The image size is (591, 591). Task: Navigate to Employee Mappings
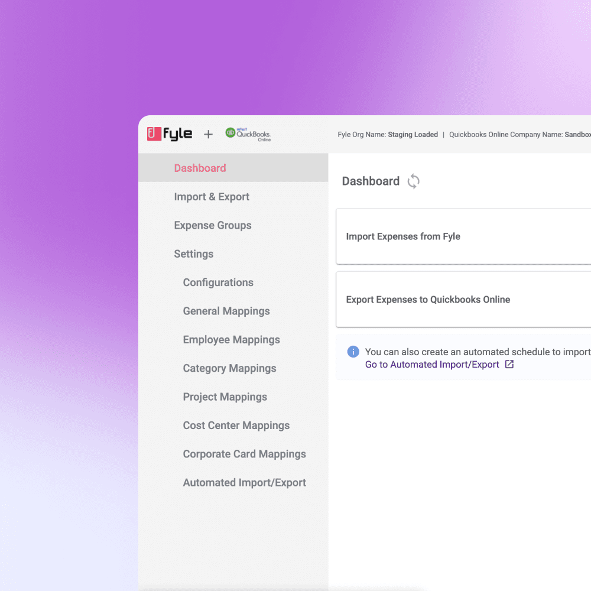click(232, 340)
